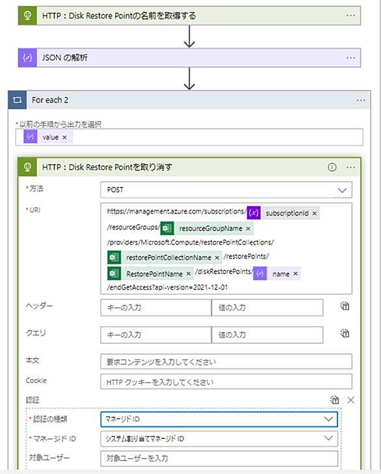The image size is (381, 474).
Task: Remove RestorePointName token from URI
Action: click(189, 274)
